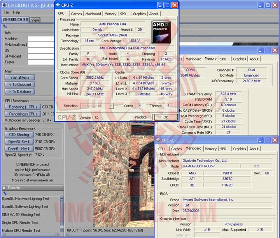Run the OpenGL SW-L test
This screenshot has width=280, height=238.
pyautogui.click(x=19, y=142)
